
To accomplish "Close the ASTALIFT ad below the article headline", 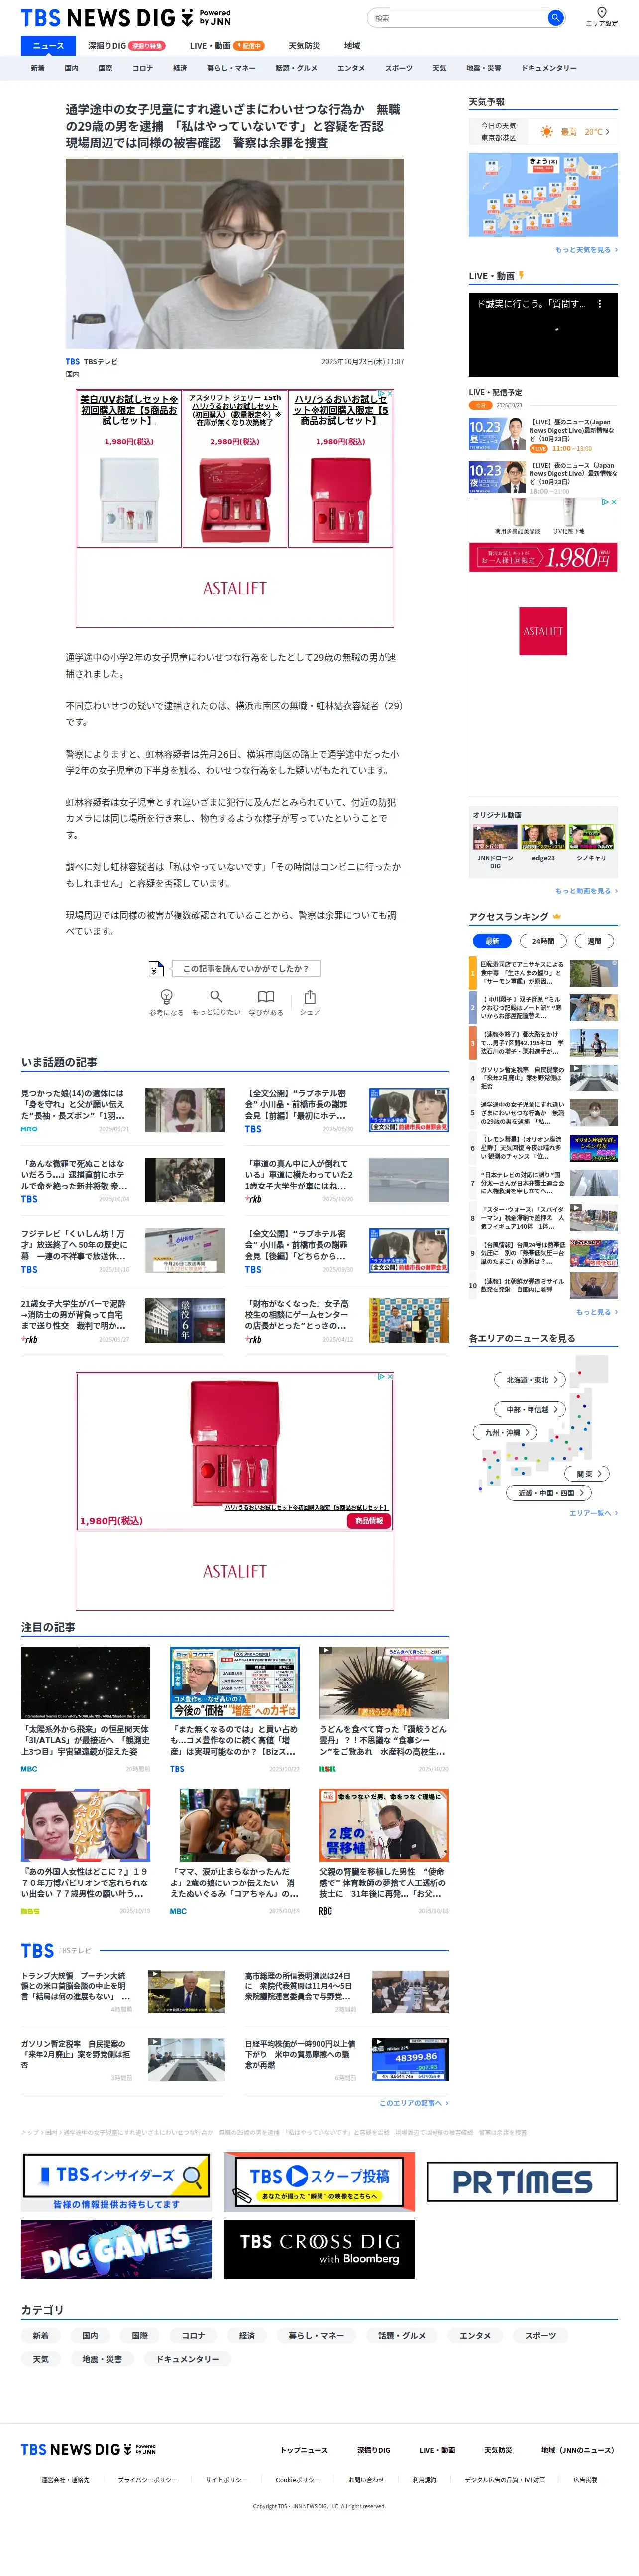I will (x=390, y=393).
